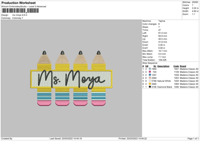200x141 pixels.
Task: Click Total Bobbin value 158.52ft
Action: click(x=162, y=60)
